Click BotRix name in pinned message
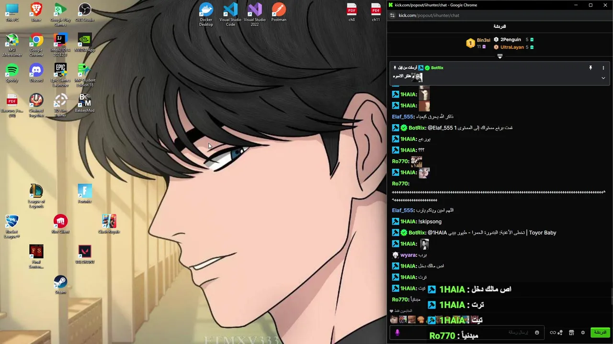Screen dimensions: 613x344 (x=437, y=68)
